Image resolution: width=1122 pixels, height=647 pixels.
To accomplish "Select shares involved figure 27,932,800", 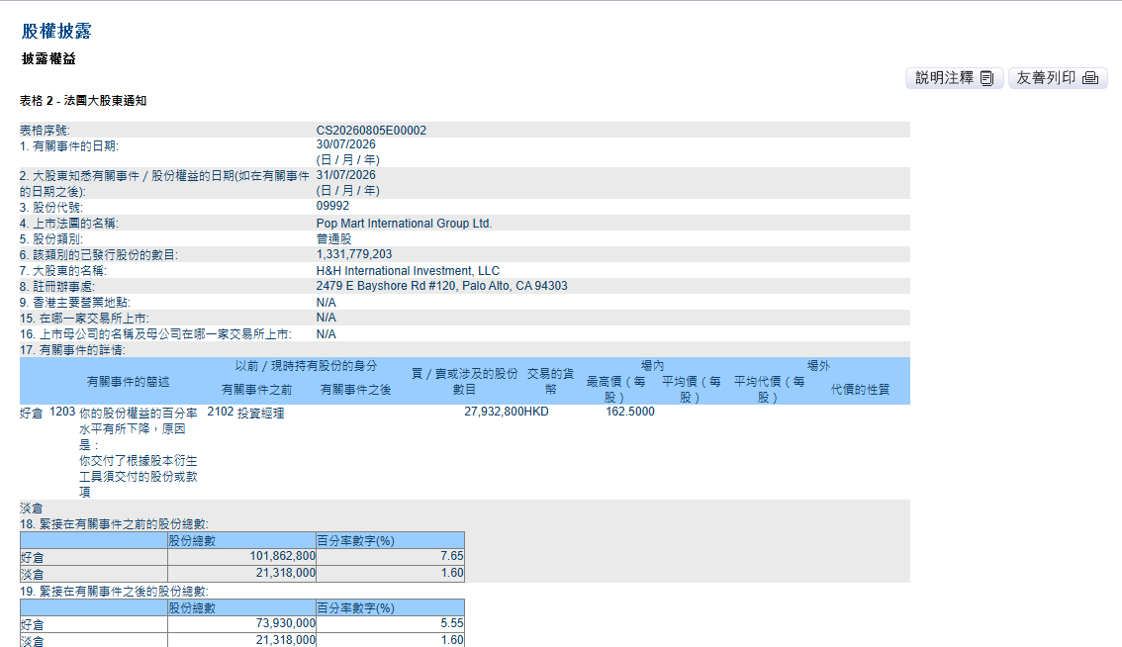I will pyautogui.click(x=493, y=413).
